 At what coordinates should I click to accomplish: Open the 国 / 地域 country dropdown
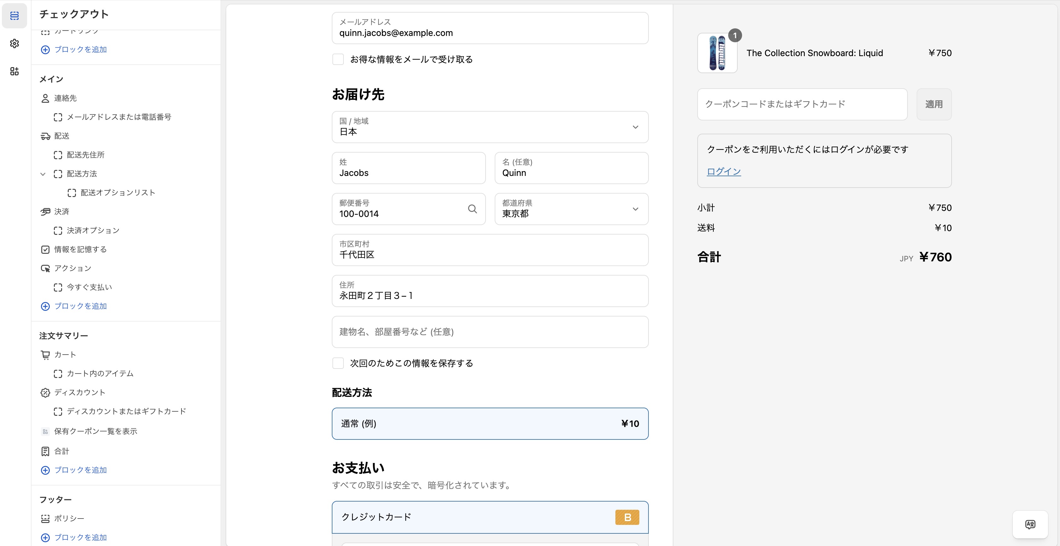pyautogui.click(x=490, y=127)
